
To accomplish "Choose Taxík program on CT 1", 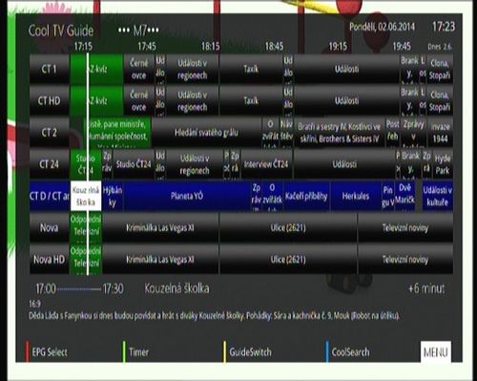I will (251, 69).
